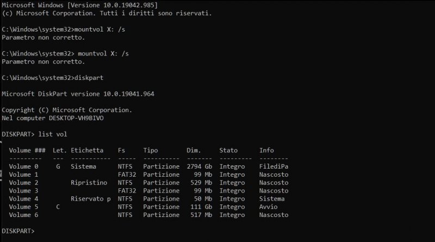
Task: Click the "Avvio" info entry
Action: tap(268, 207)
